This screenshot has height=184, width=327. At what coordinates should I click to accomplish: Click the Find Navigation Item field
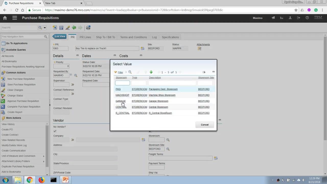point(22,37)
